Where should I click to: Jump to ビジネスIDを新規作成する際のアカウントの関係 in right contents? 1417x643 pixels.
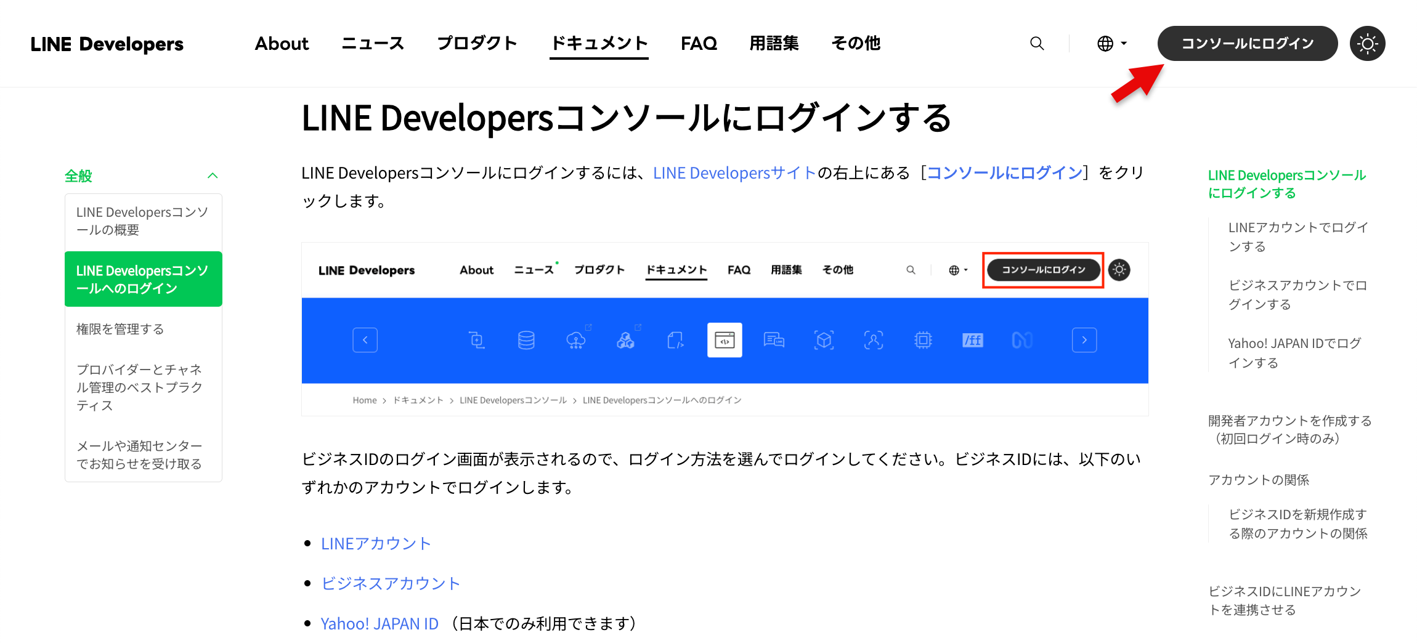point(1298,524)
